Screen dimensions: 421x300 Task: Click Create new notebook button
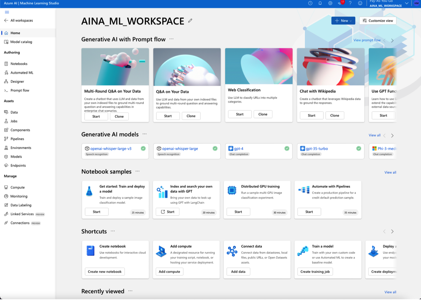click(x=105, y=272)
